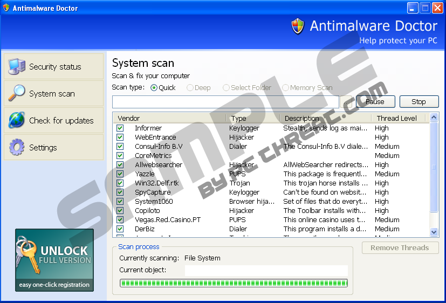Uncheck the Copiloto checkbox
Image resolution: width=446 pixels, height=303 pixels.
[x=120, y=210]
